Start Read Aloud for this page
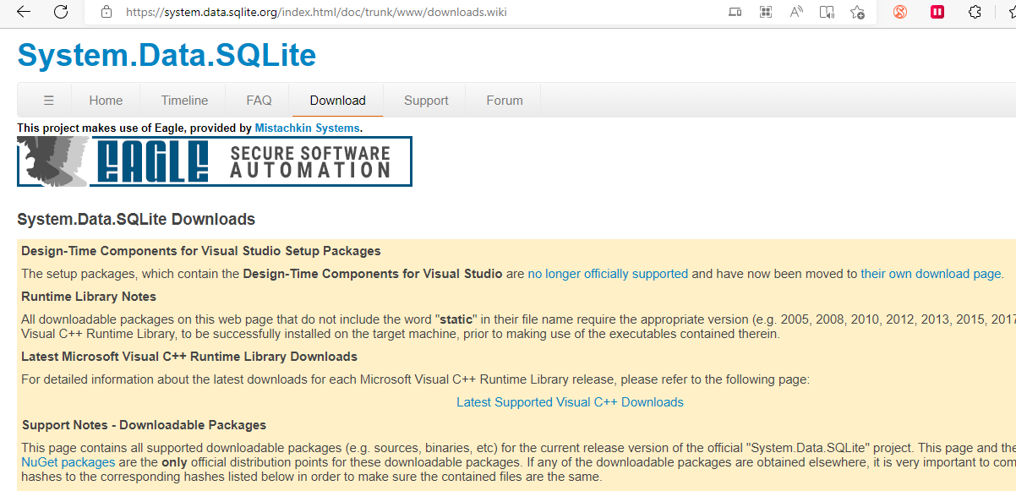 [x=796, y=12]
